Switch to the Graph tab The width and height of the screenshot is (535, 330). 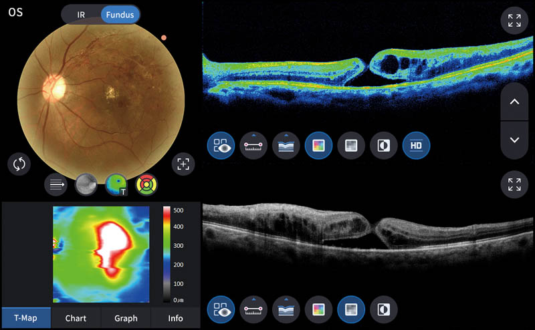click(126, 318)
